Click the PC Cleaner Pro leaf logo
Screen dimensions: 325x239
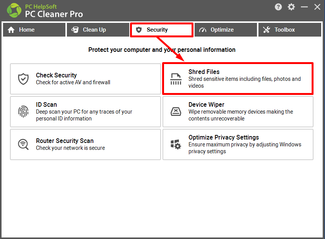(x=14, y=10)
